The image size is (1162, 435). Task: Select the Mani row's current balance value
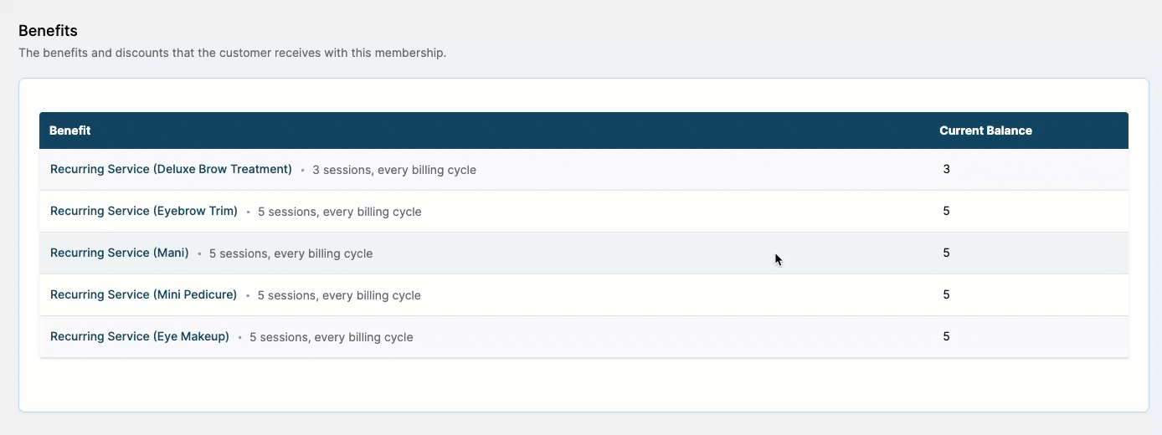click(x=947, y=253)
